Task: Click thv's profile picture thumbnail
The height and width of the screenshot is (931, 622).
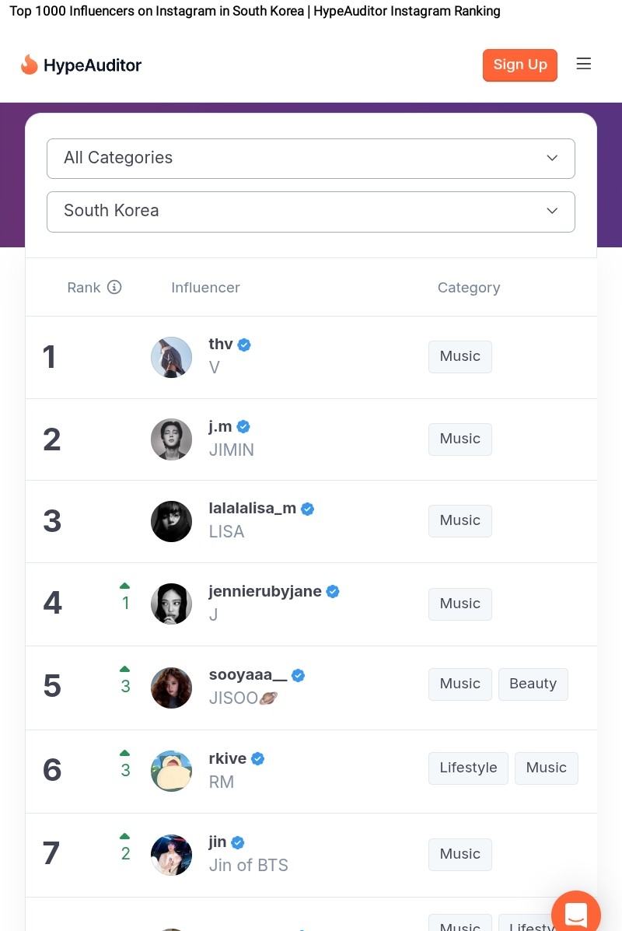Action: [172, 358]
